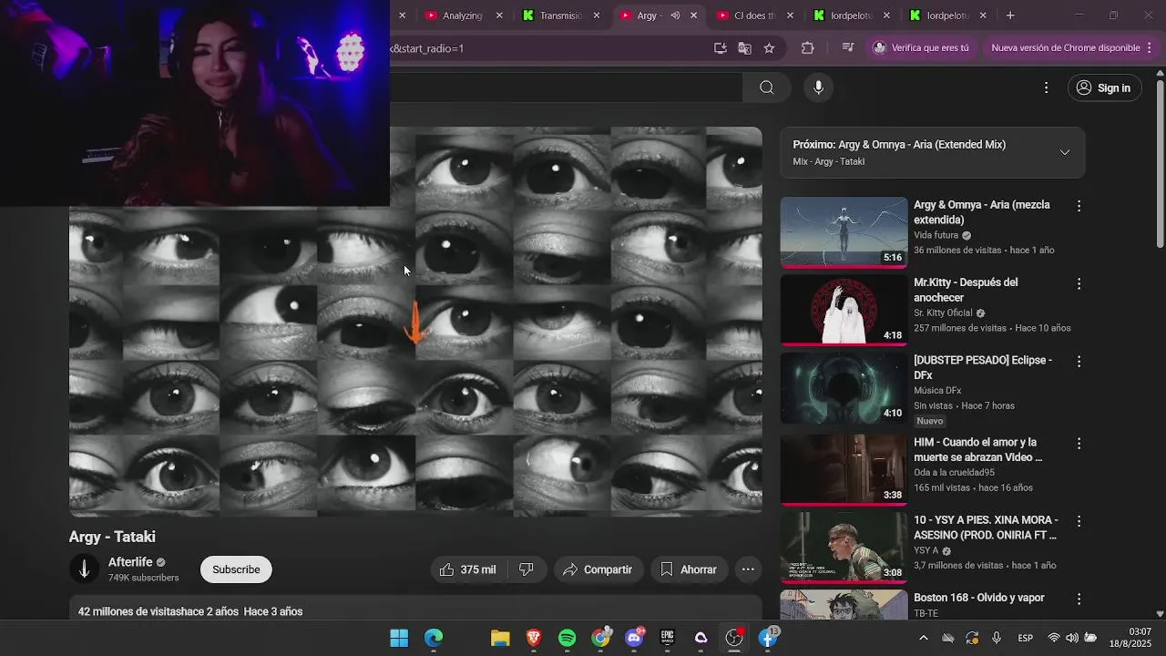This screenshot has height=656, width=1166.
Task: Open Mr.Kitty - Después del anochecer title
Action: point(966,290)
